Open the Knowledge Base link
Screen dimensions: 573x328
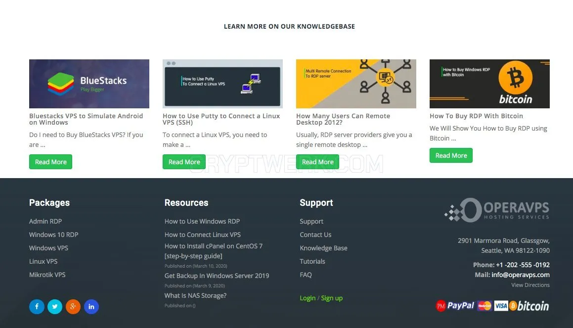(323, 248)
